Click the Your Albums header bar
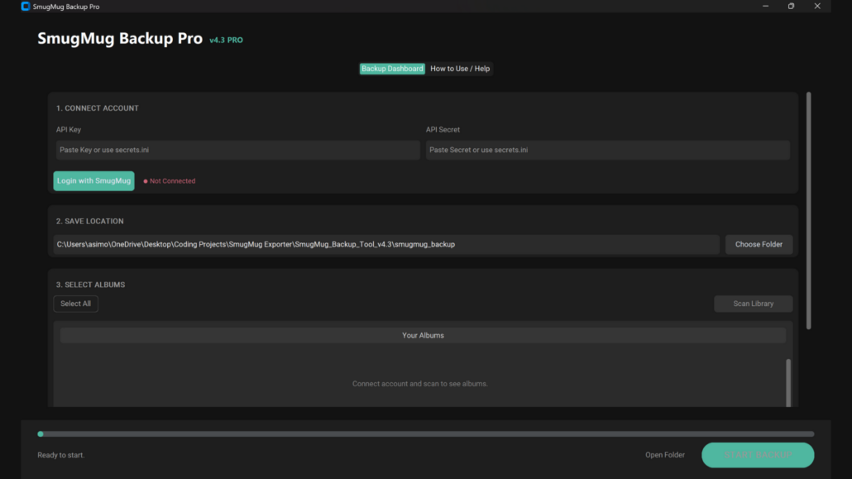Image resolution: width=852 pixels, height=479 pixels. 423,335
